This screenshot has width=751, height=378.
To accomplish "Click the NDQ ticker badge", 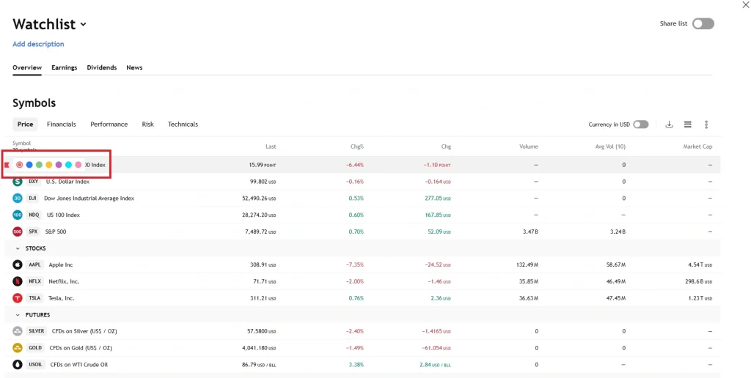I will point(34,215).
